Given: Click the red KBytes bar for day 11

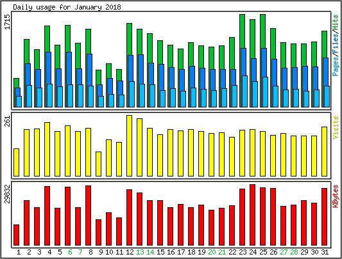Looking at the screenshot, I should tap(119, 232).
